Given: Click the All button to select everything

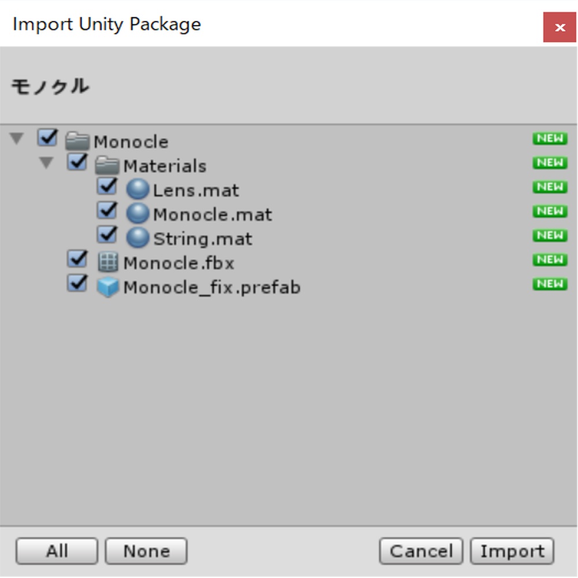Looking at the screenshot, I should pos(57,551).
